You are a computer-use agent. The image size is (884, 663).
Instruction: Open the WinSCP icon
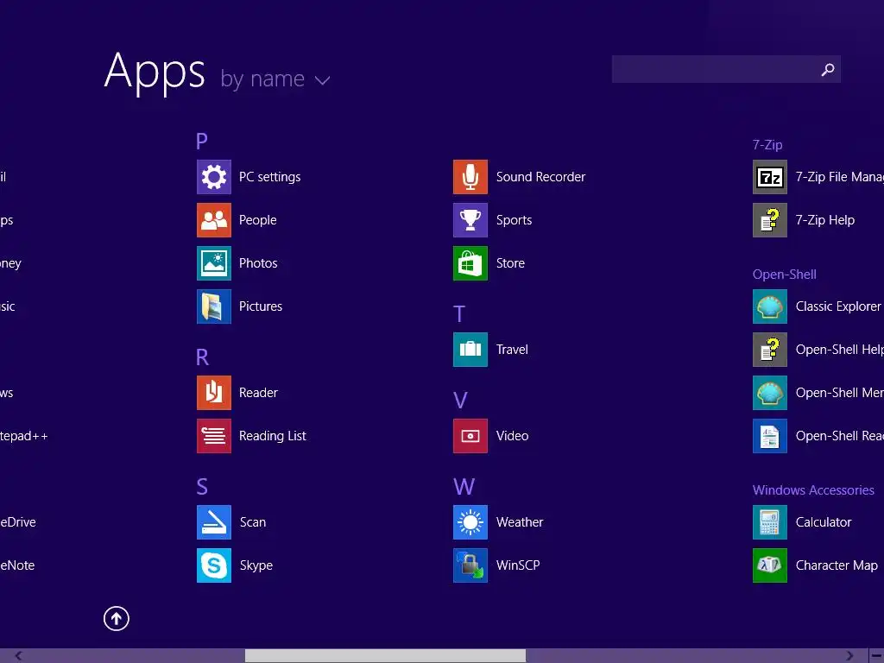(x=470, y=565)
